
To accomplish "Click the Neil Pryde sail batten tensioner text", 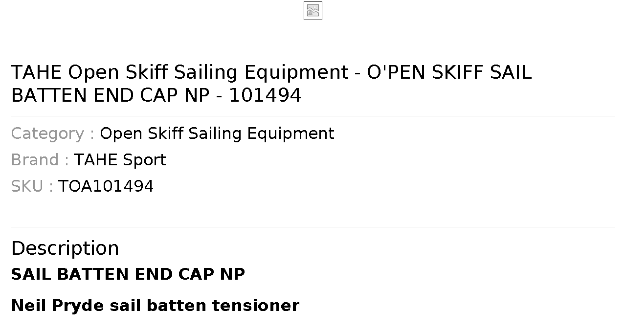I will [x=155, y=306].
